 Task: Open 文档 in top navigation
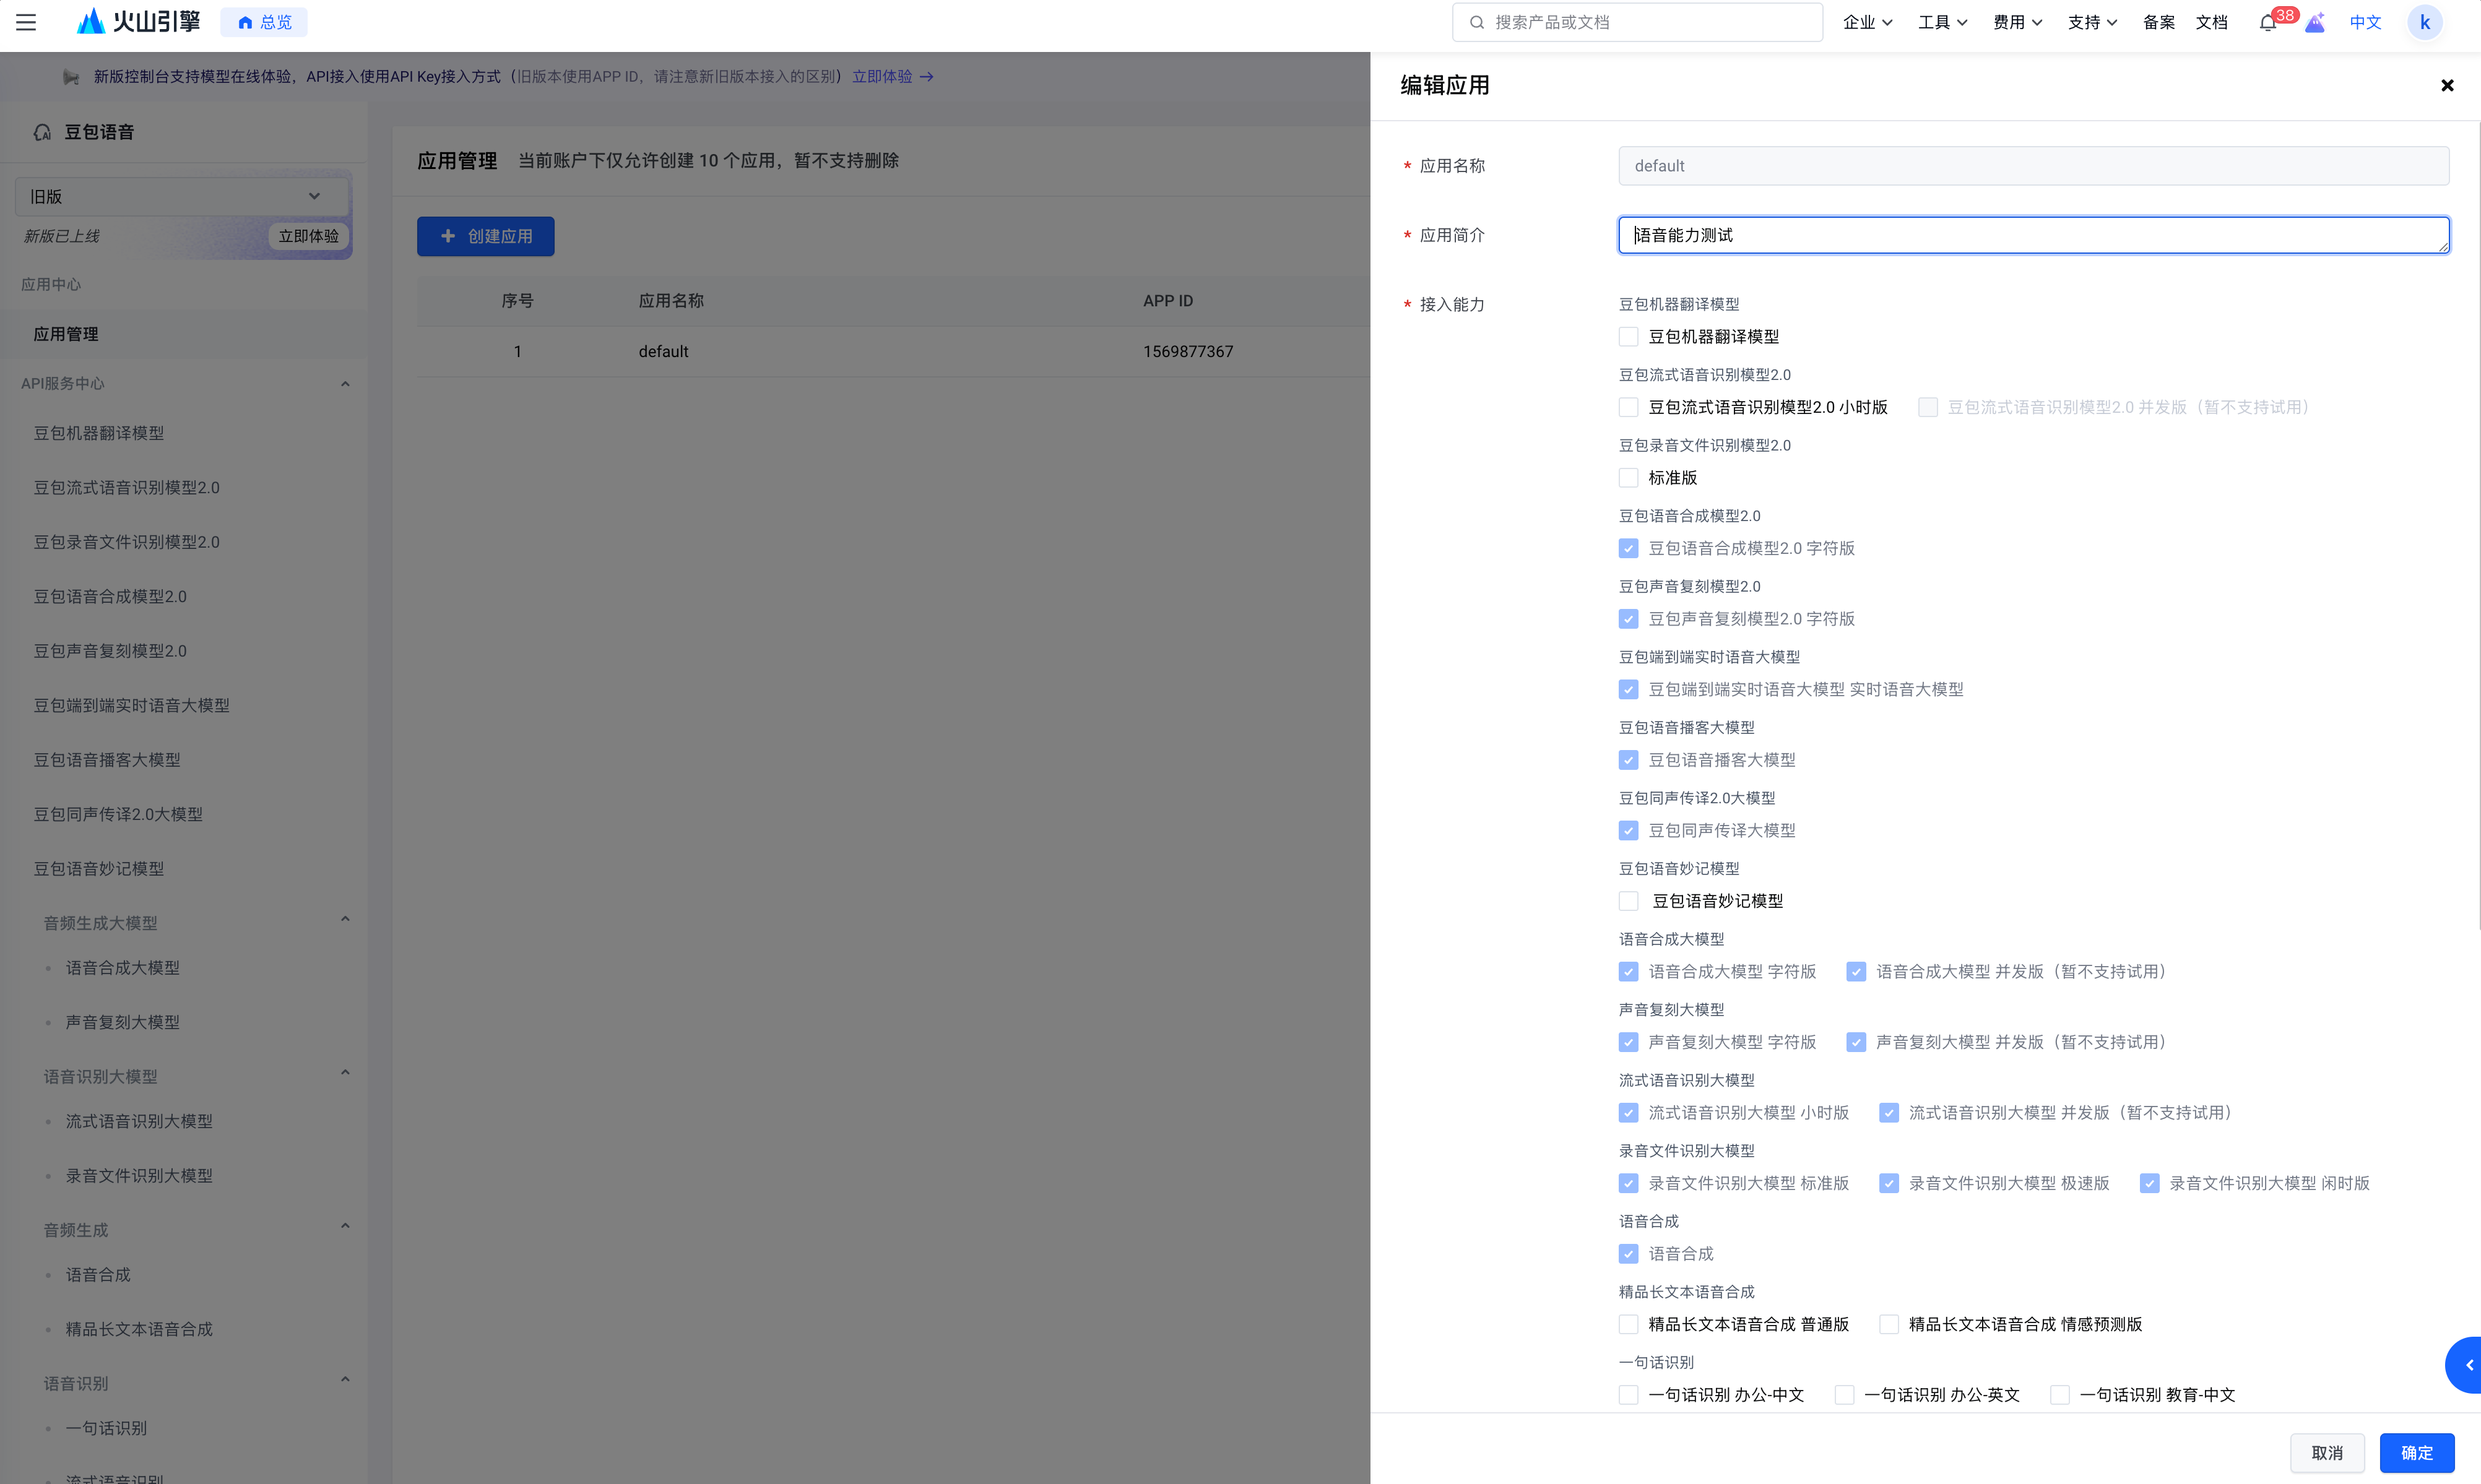(2211, 22)
